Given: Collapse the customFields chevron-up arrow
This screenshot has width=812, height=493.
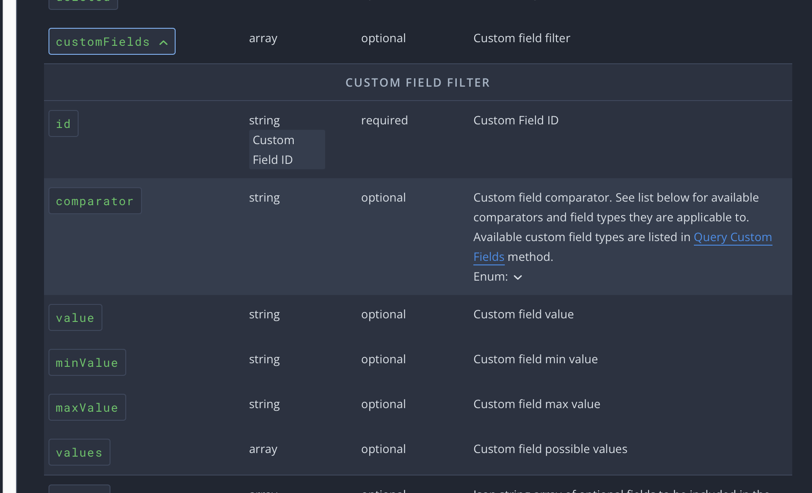Looking at the screenshot, I should pos(163,42).
